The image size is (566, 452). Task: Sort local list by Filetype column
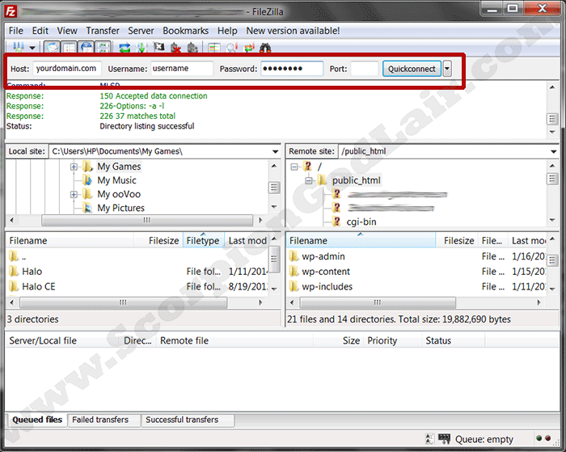click(204, 240)
